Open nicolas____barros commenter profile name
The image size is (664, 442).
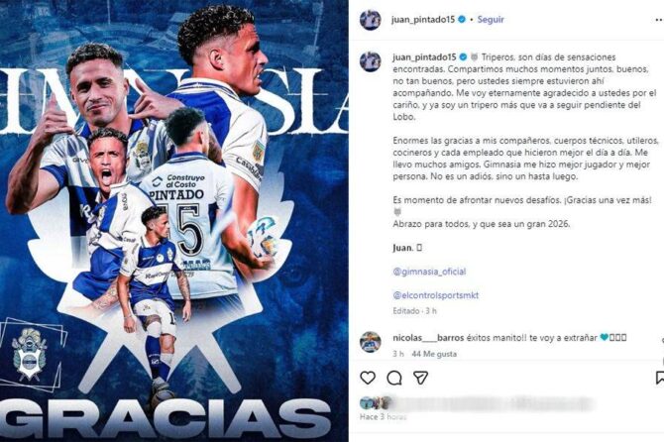(428, 337)
